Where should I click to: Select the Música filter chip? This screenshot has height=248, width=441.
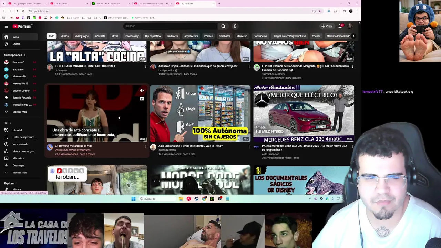click(x=64, y=36)
